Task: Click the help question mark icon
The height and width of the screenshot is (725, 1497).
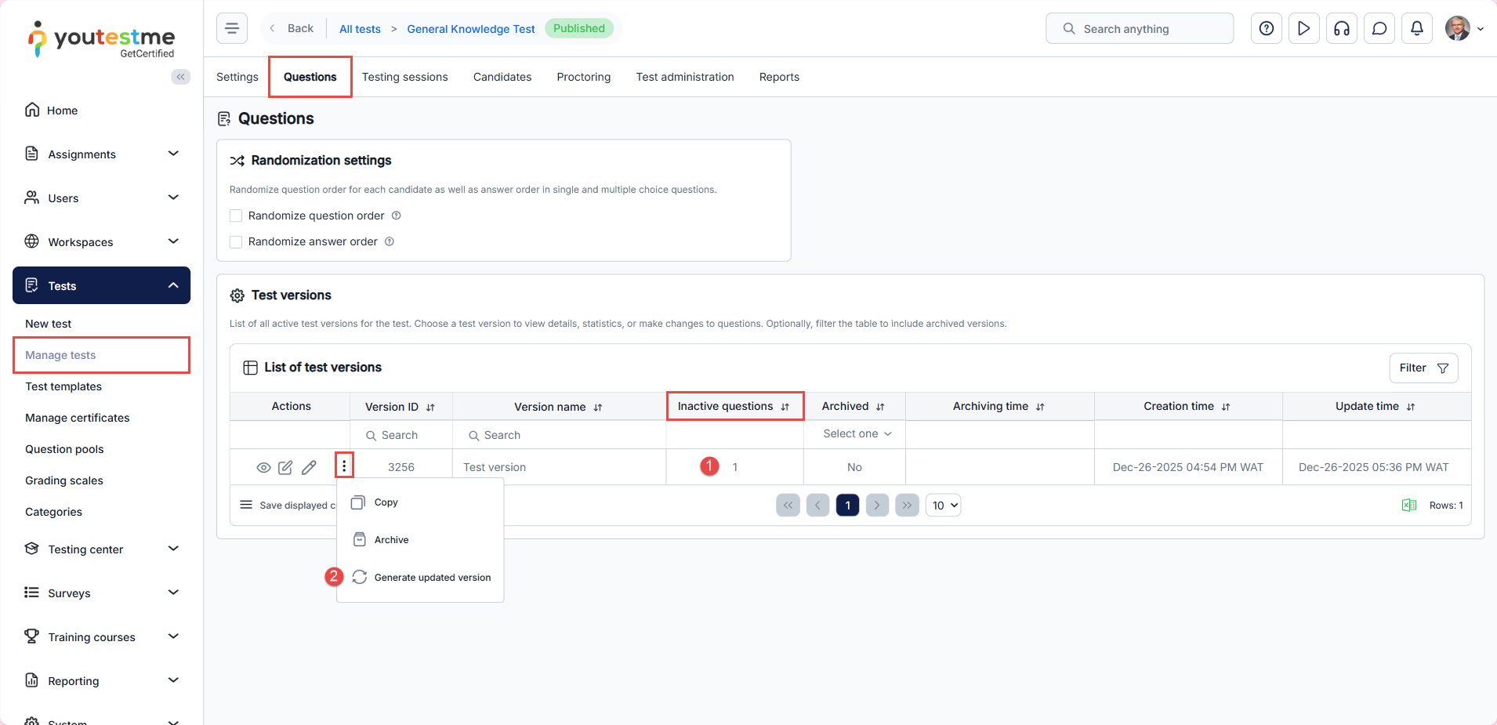Action: [1266, 29]
